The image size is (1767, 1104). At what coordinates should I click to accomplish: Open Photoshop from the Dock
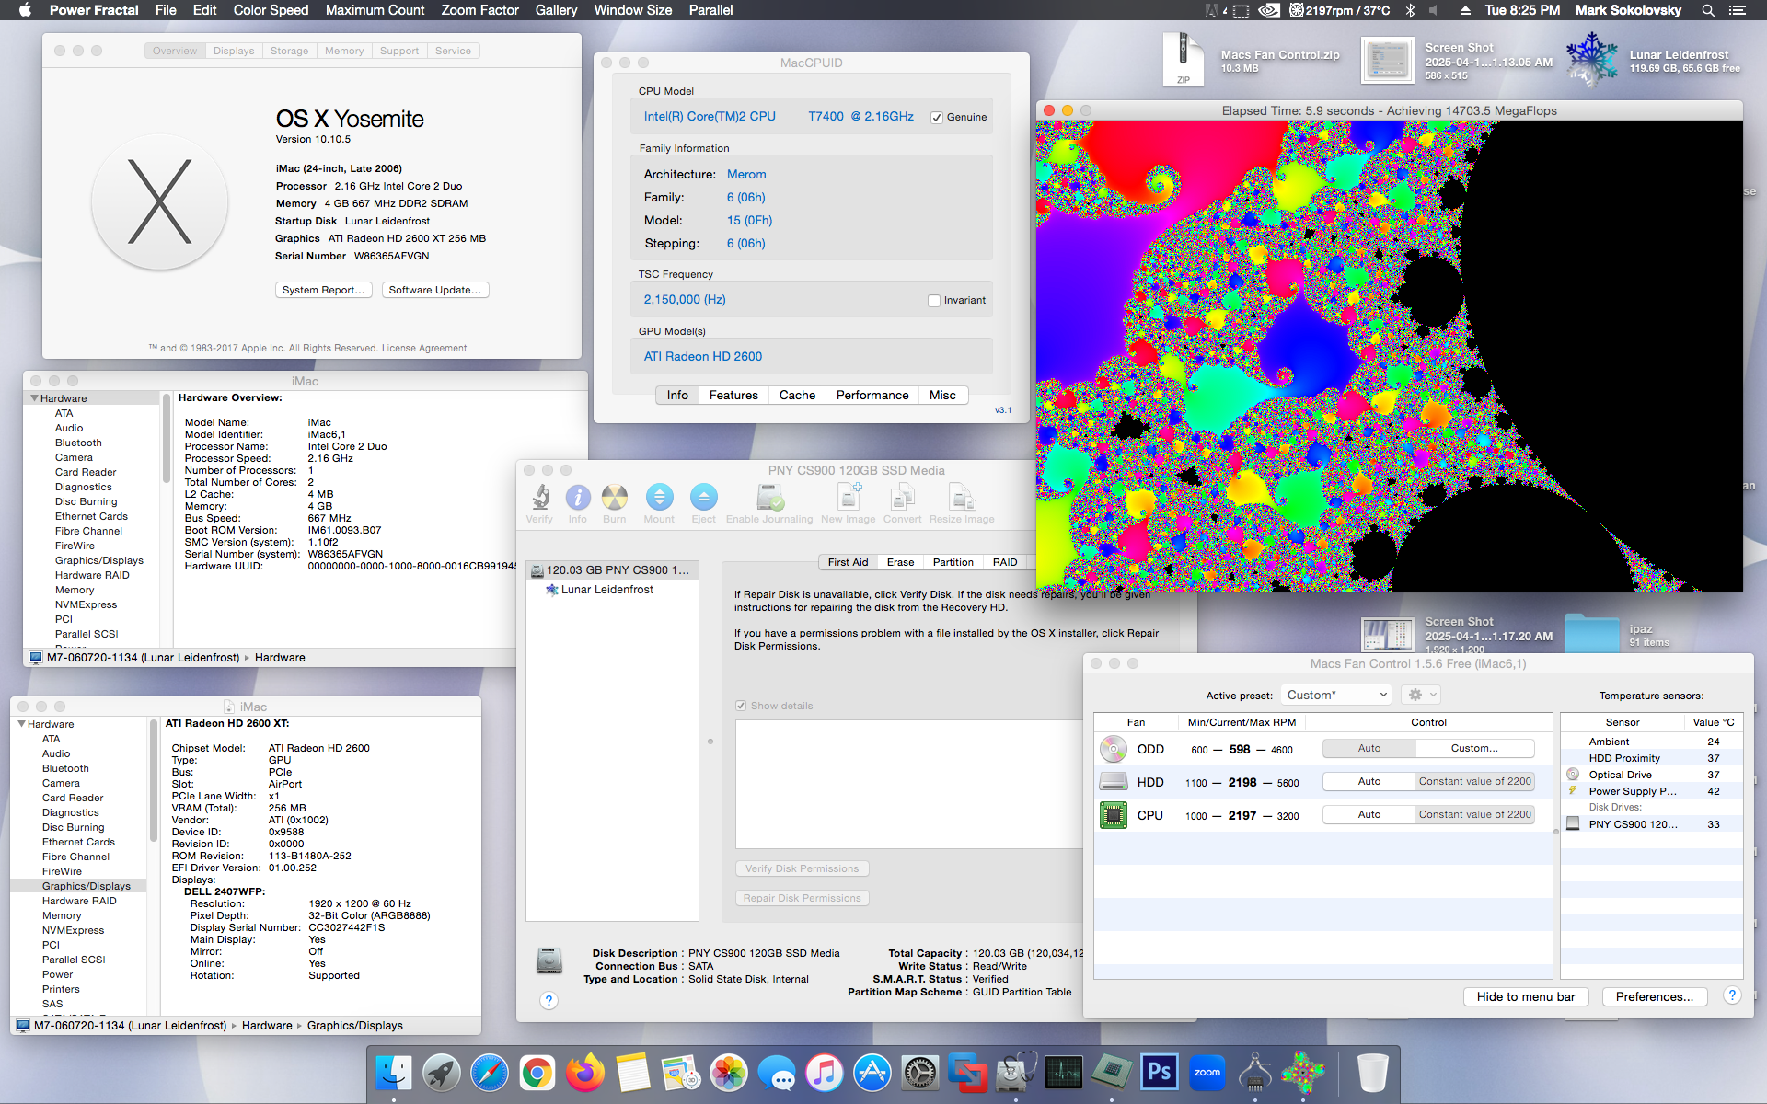pos(1159,1072)
